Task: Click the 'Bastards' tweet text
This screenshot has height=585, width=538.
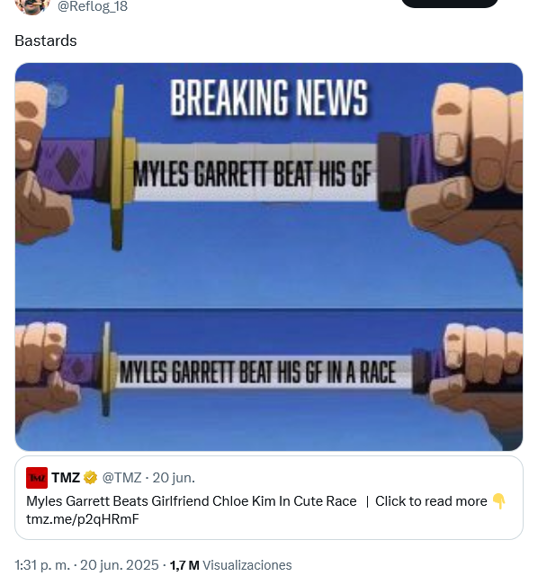Action: tap(46, 40)
